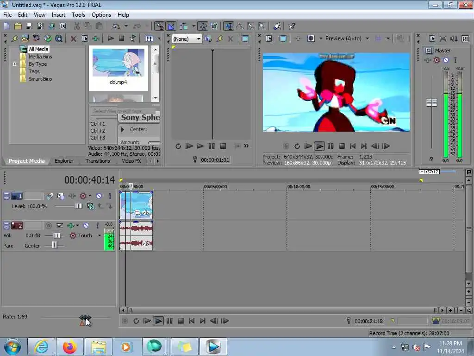This screenshot has height=356, width=474.
Task: Click the Cut scissors toolbar icon
Action: (x=77, y=26)
